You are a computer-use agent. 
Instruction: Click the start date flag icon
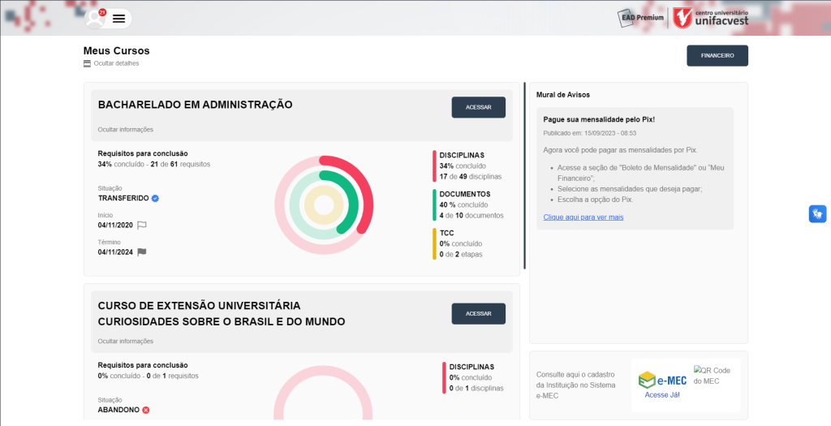click(x=142, y=225)
